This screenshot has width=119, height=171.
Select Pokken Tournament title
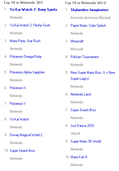point(84,57)
